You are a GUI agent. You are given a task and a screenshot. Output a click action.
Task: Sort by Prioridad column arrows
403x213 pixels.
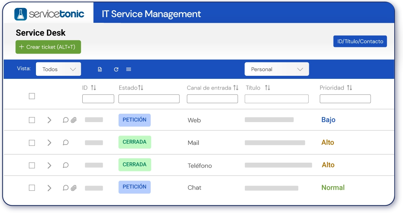point(350,88)
